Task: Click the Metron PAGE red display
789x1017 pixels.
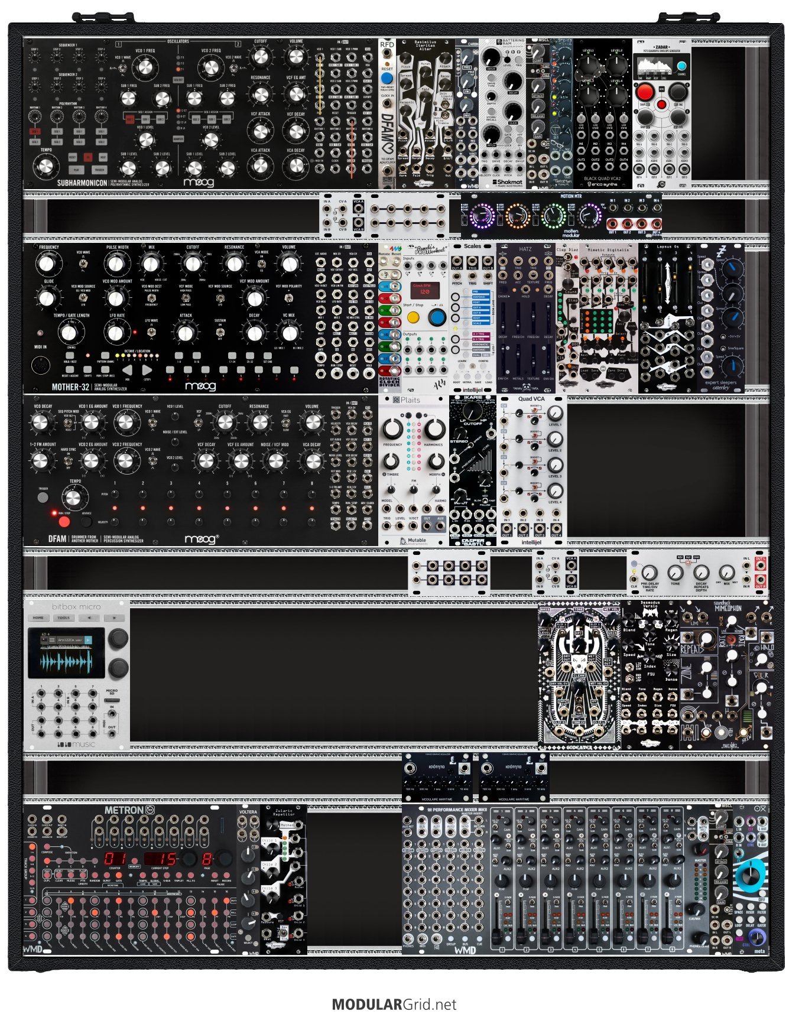Action: [x=207, y=858]
